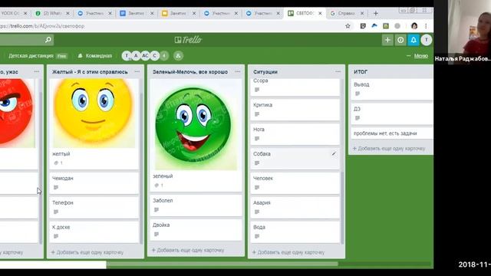Open the board Меню link
Image resolution: width=491 pixels, height=276 pixels.
point(421,56)
